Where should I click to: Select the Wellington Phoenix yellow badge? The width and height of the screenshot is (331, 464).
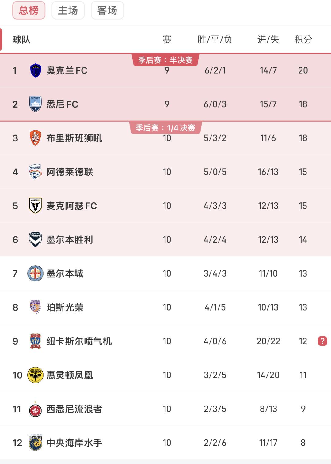(35, 375)
